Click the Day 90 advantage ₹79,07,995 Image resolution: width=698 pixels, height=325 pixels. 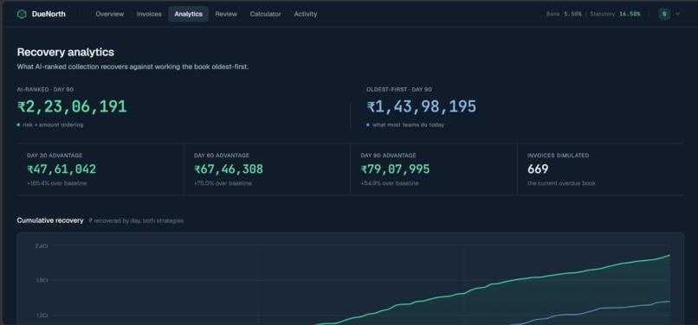(395, 169)
